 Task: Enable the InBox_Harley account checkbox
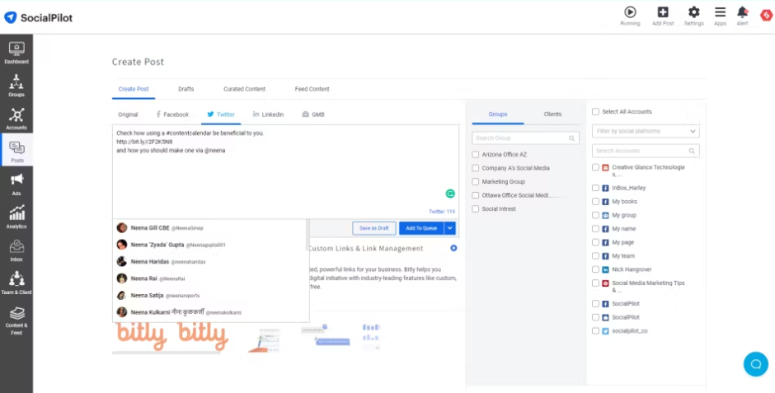pyautogui.click(x=596, y=188)
